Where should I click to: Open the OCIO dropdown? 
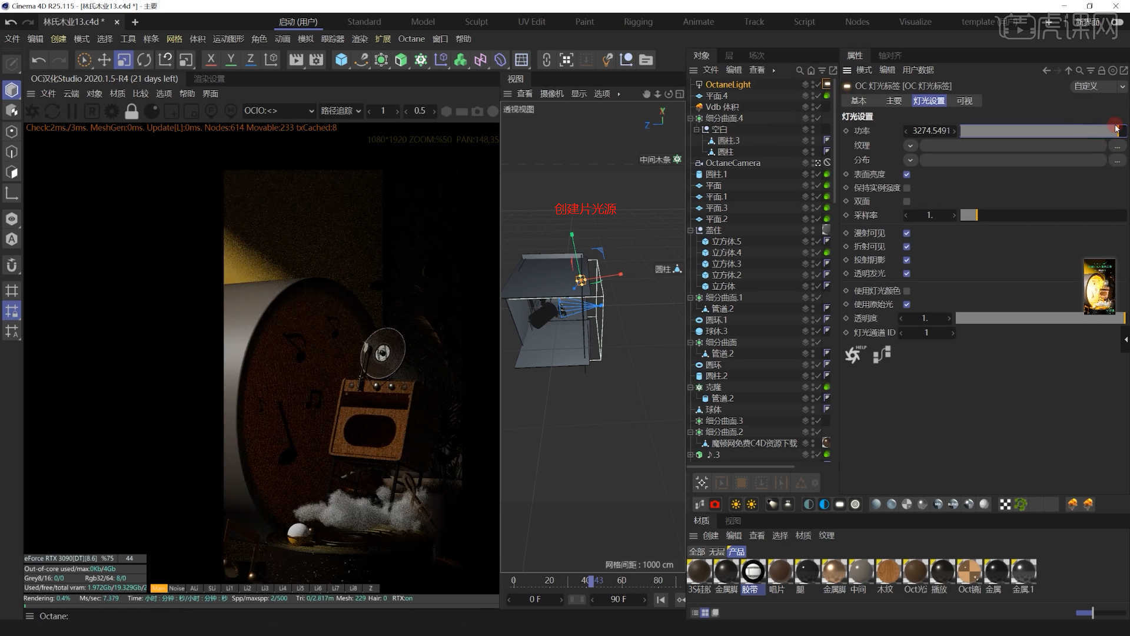tap(279, 111)
